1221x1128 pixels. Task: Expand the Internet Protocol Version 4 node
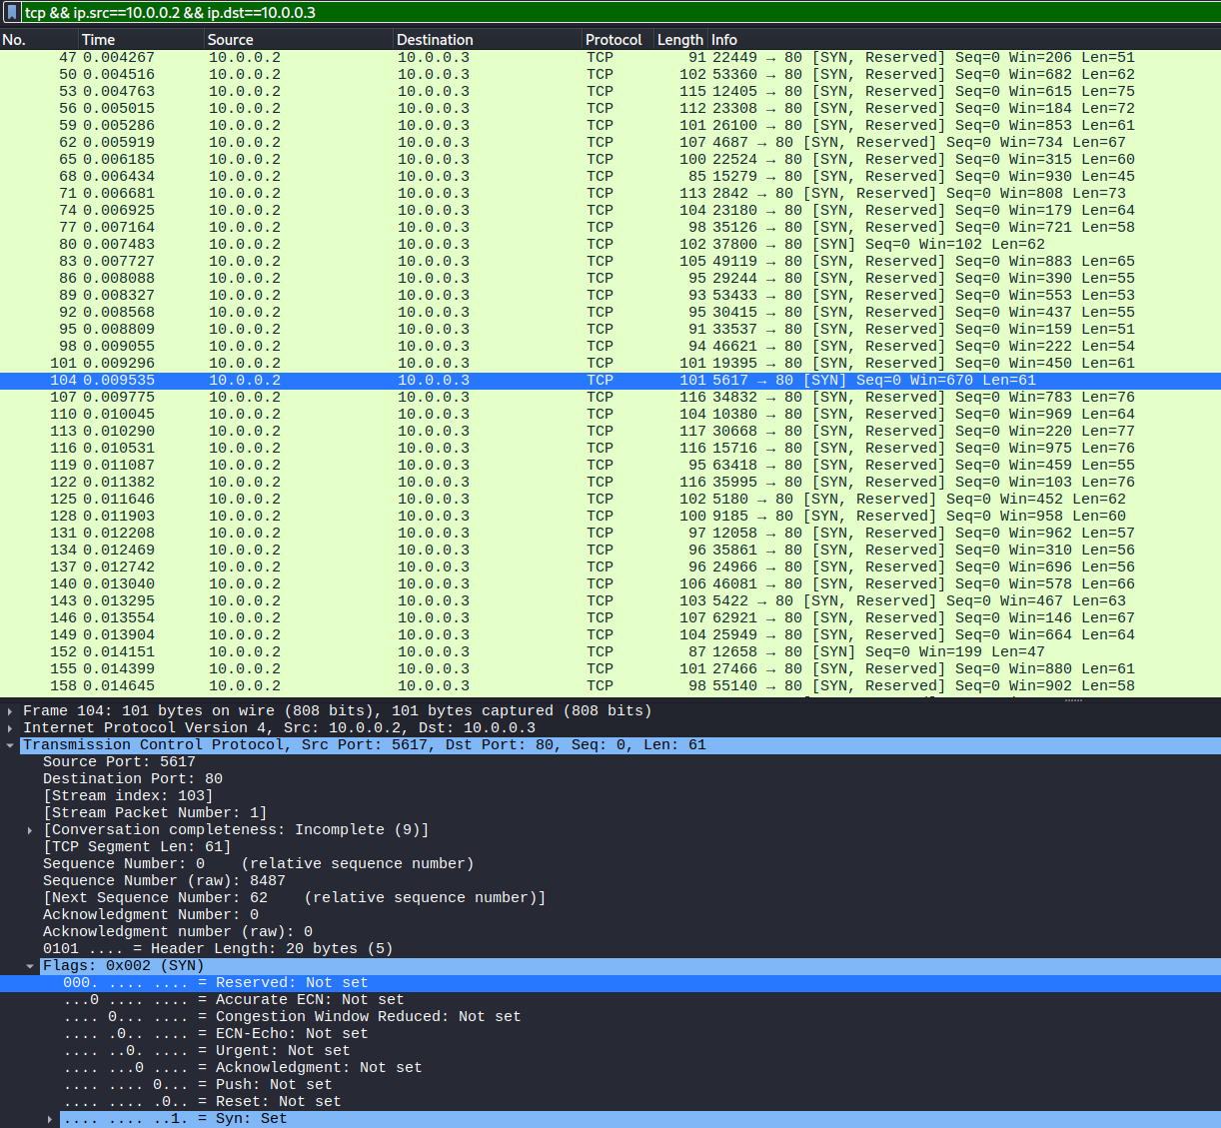click(10, 728)
